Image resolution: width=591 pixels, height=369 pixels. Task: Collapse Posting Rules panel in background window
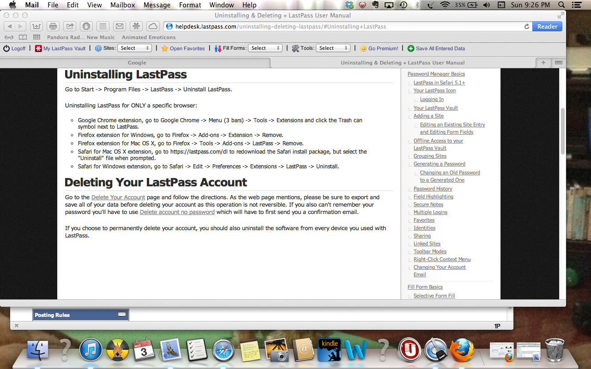click(122, 314)
